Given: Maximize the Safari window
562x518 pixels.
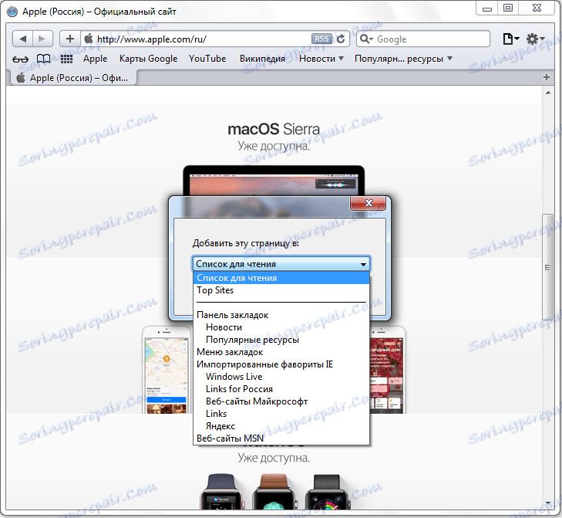Looking at the screenshot, I should 508,8.
